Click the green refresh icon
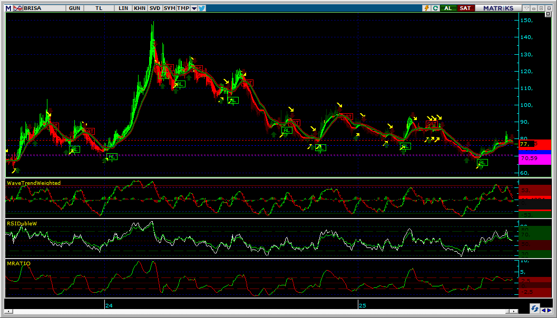 point(435,8)
